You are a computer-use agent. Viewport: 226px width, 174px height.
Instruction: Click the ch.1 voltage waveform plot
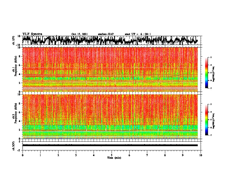tap(112, 40)
